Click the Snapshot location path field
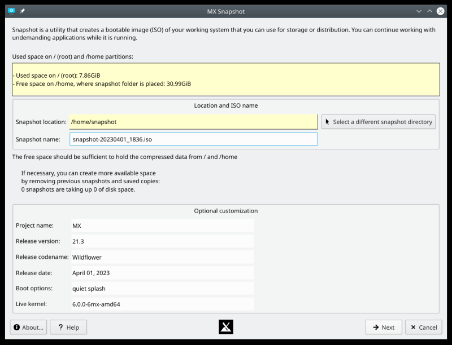This screenshot has height=345, width=452. 193,122
